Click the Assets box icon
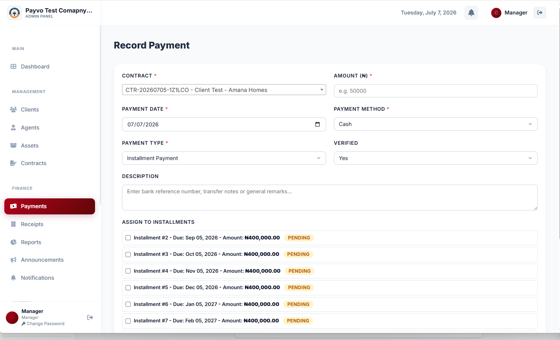The height and width of the screenshot is (340, 560). (x=13, y=146)
